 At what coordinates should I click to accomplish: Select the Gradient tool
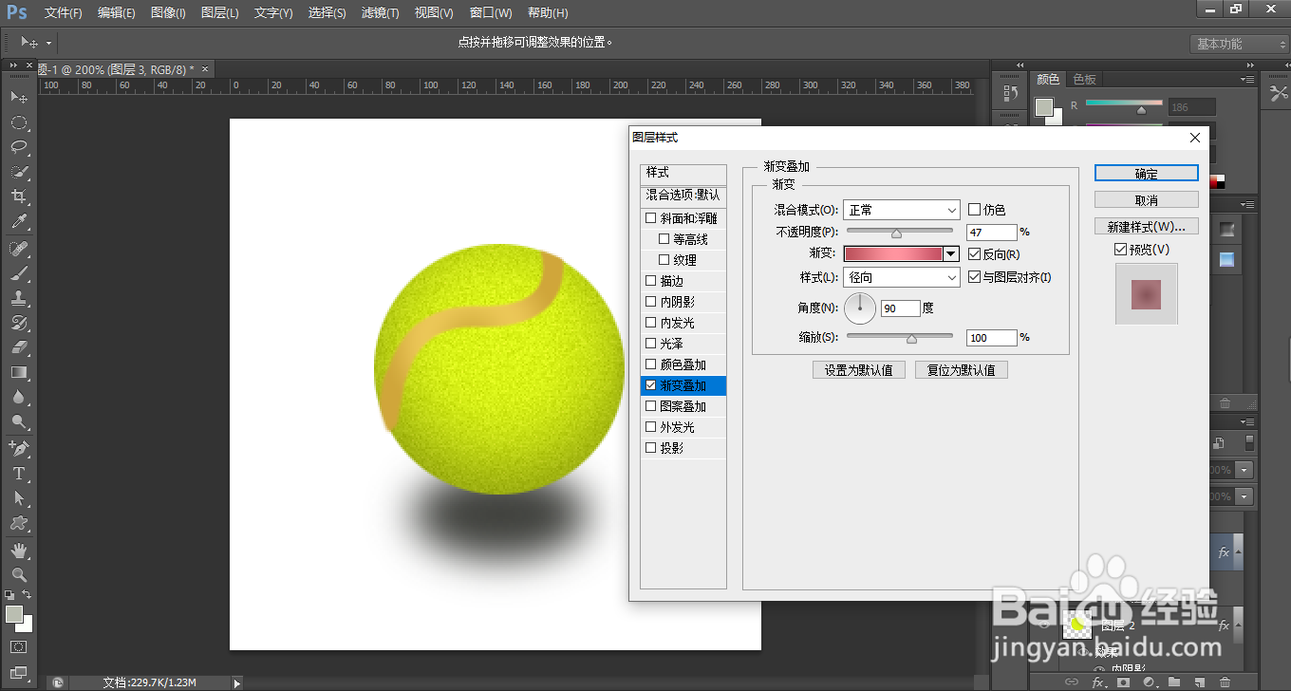(18, 372)
